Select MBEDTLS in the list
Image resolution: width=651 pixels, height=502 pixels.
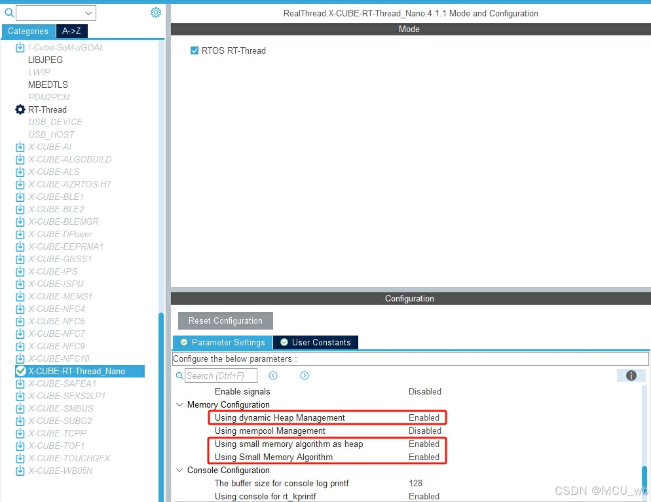(48, 85)
